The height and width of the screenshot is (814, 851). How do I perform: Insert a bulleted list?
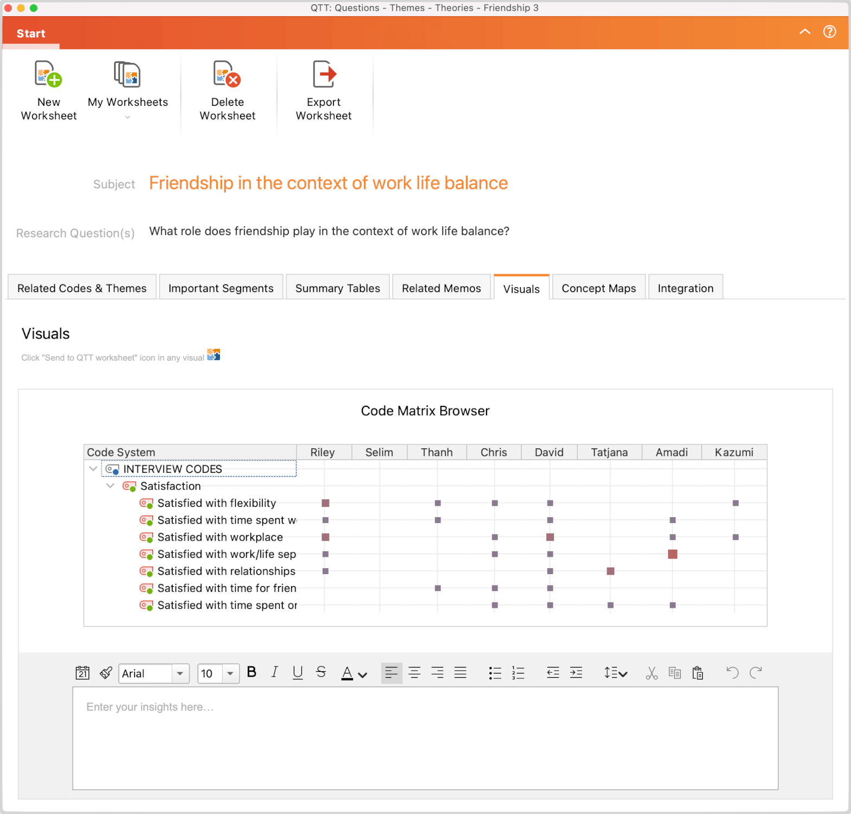click(x=495, y=673)
